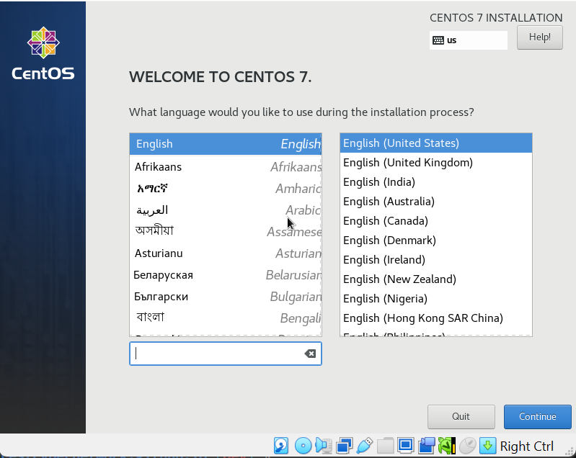576x458 pixels.
Task: Choose English (Nigeria) locale
Action: (x=436, y=299)
